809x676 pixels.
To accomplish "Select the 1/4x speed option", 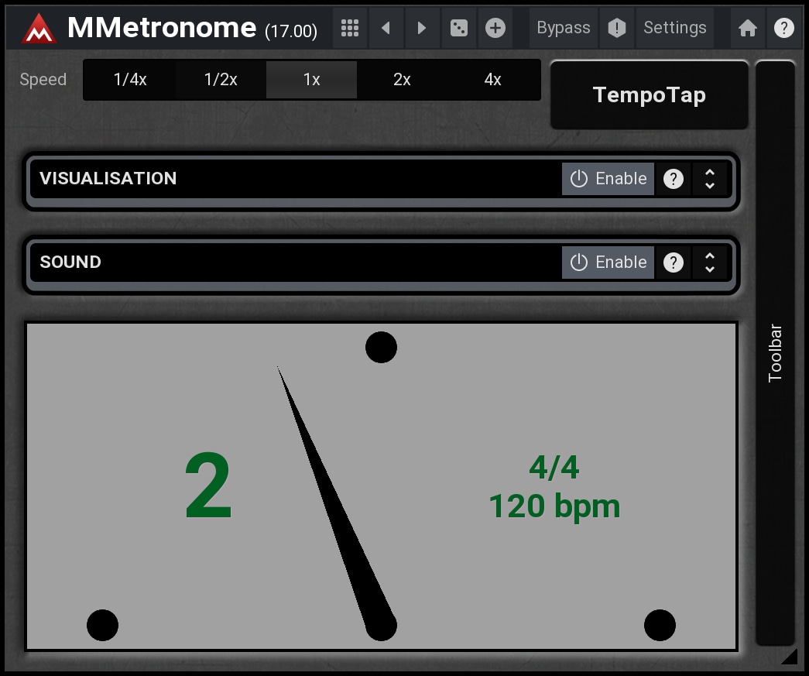I will click(x=130, y=80).
